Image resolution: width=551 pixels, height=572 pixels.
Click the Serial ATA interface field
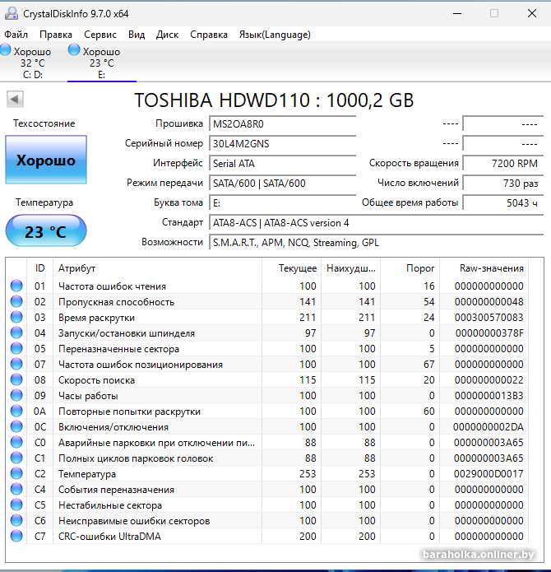[282, 163]
